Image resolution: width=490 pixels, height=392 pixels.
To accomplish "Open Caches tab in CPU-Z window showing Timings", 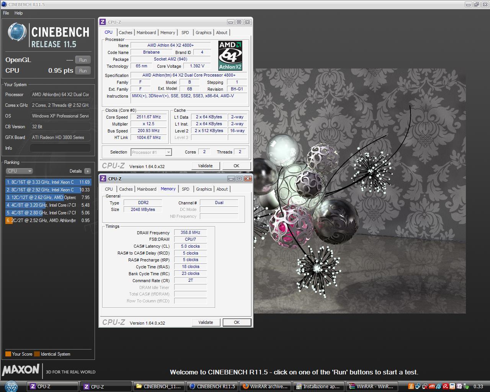I will 126,189.
